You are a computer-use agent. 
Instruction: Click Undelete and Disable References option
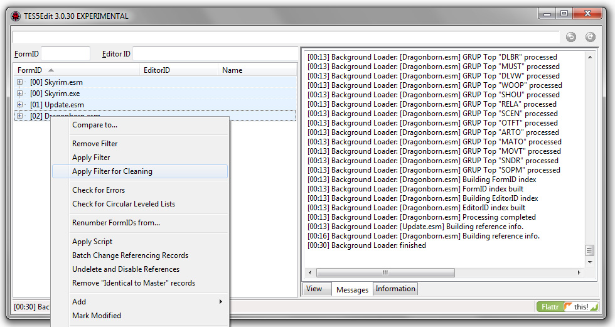click(126, 269)
